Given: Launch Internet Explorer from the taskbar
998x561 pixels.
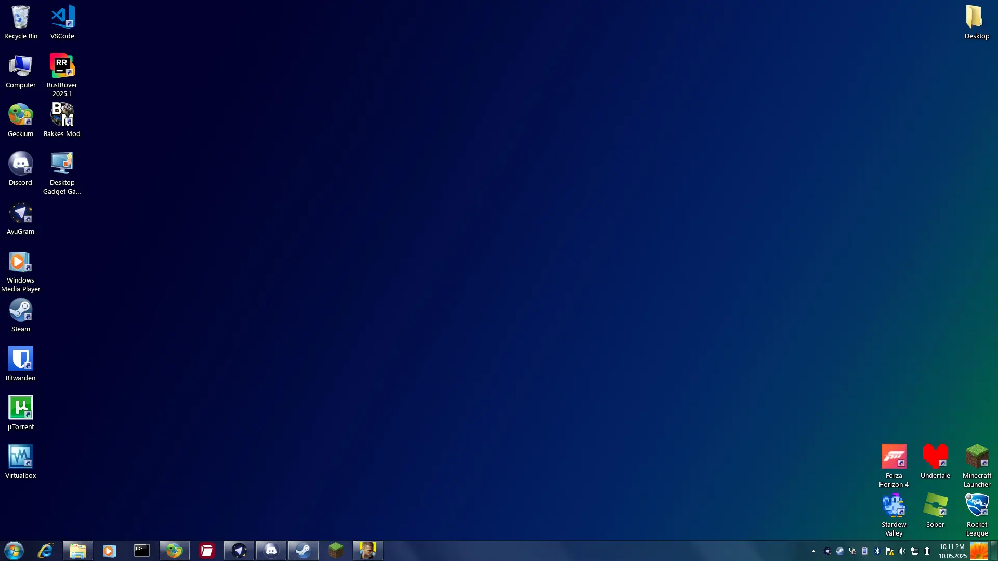Looking at the screenshot, I should 46,551.
